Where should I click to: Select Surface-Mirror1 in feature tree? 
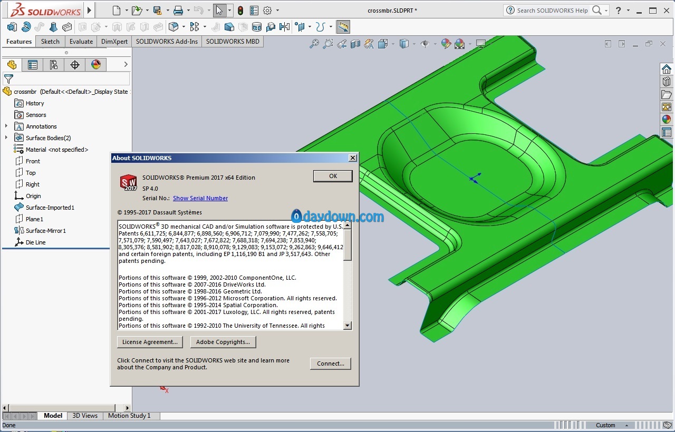pos(46,231)
